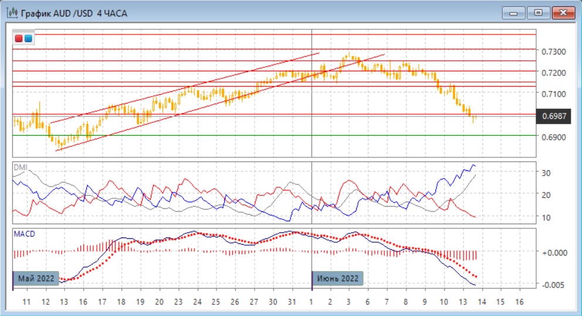Select the MACD indicator label
The height and width of the screenshot is (316, 582).
click(x=23, y=234)
